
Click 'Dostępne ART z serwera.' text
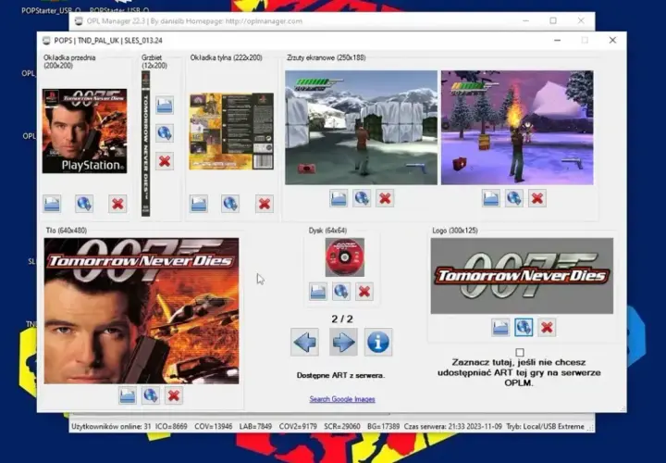point(341,375)
